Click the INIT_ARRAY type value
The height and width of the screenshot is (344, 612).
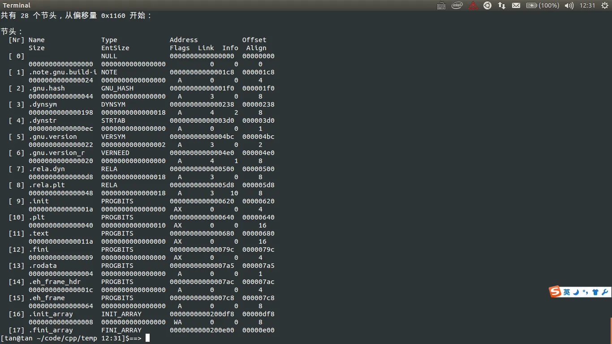coord(121,314)
